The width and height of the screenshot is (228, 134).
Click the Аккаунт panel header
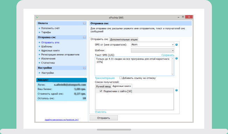coord(62,80)
